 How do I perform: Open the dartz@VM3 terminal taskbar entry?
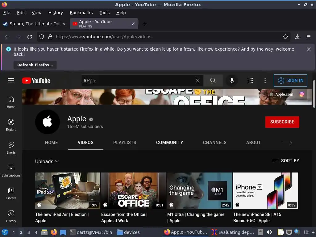pos(91,232)
